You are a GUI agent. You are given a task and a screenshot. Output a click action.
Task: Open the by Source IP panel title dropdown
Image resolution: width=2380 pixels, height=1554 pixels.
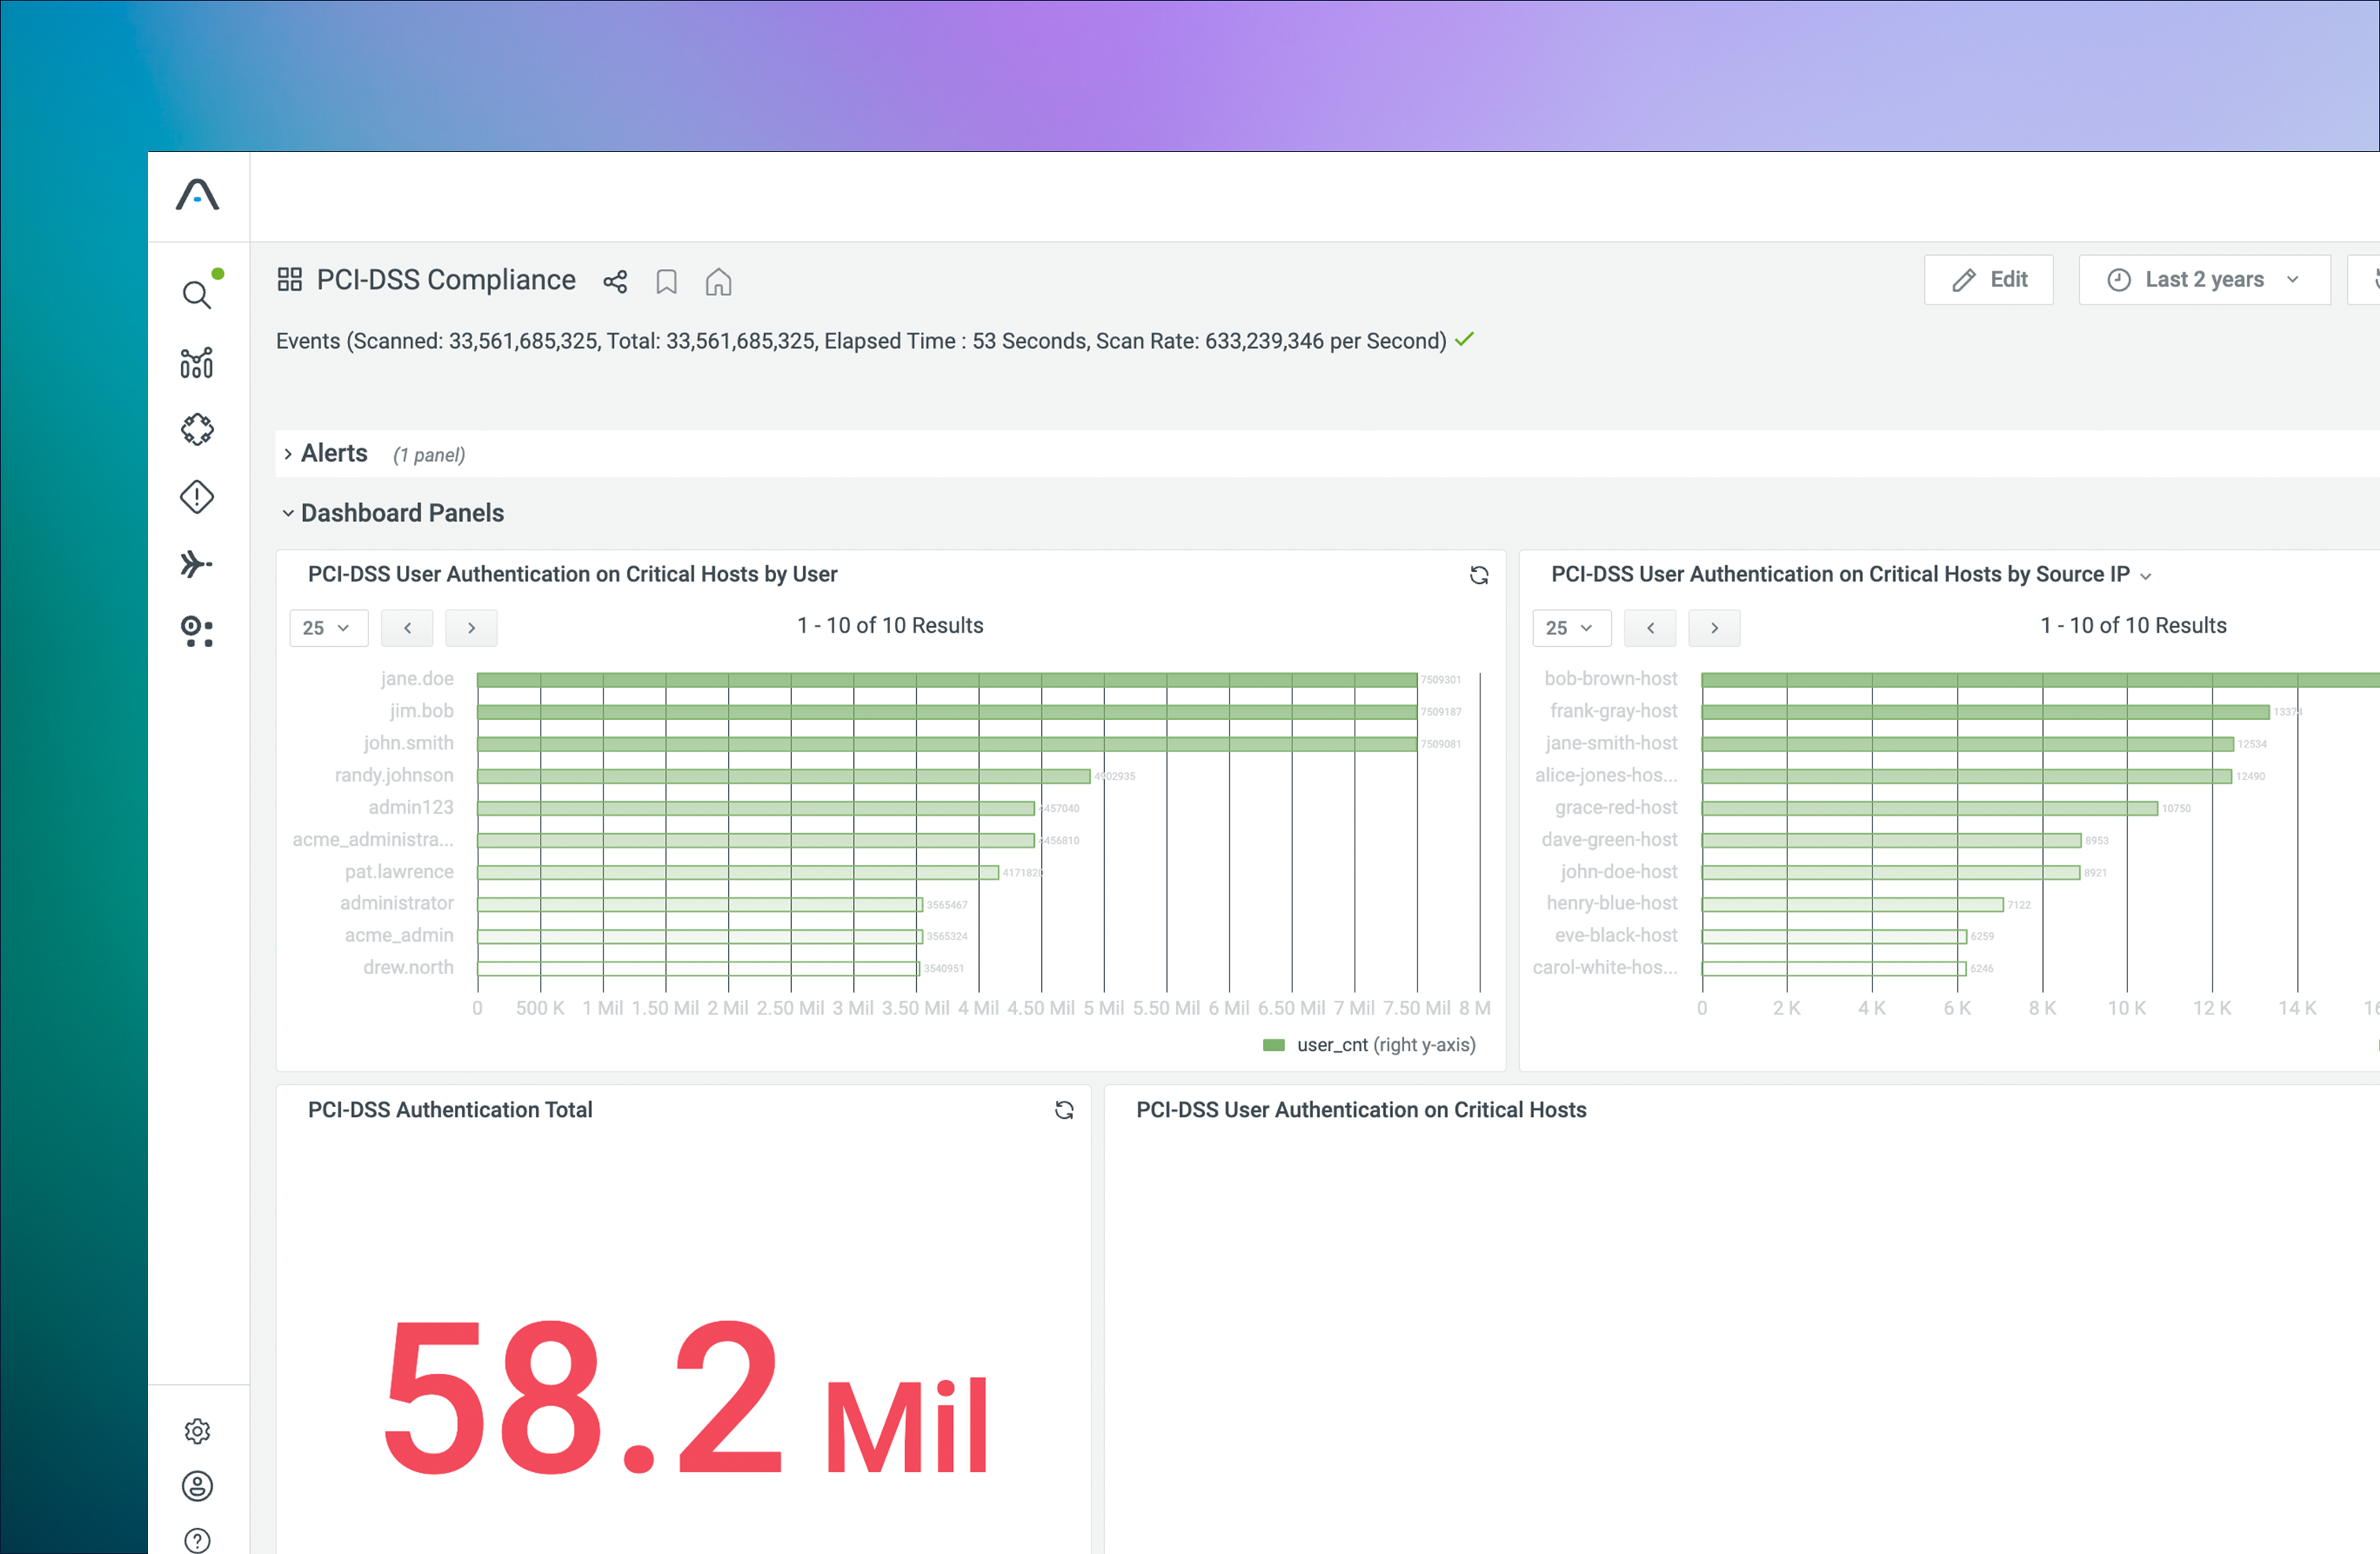point(2145,577)
